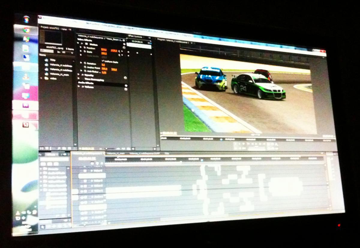Expand the Rotation property
The height and width of the screenshot is (248, 360).
81,63
